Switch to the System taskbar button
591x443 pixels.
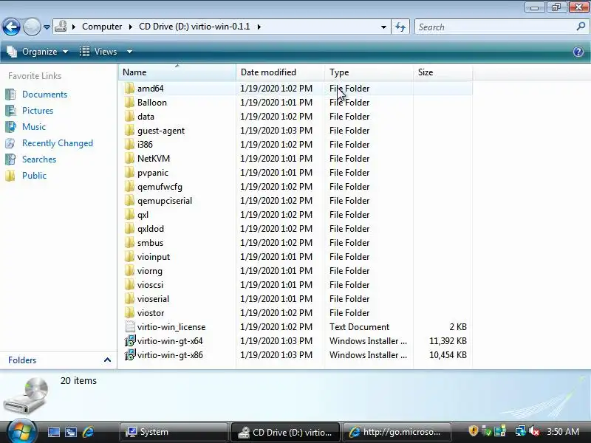[174, 432]
